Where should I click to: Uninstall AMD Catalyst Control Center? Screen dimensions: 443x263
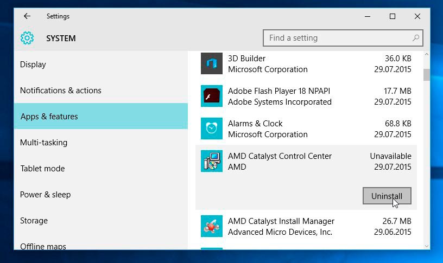click(x=387, y=196)
